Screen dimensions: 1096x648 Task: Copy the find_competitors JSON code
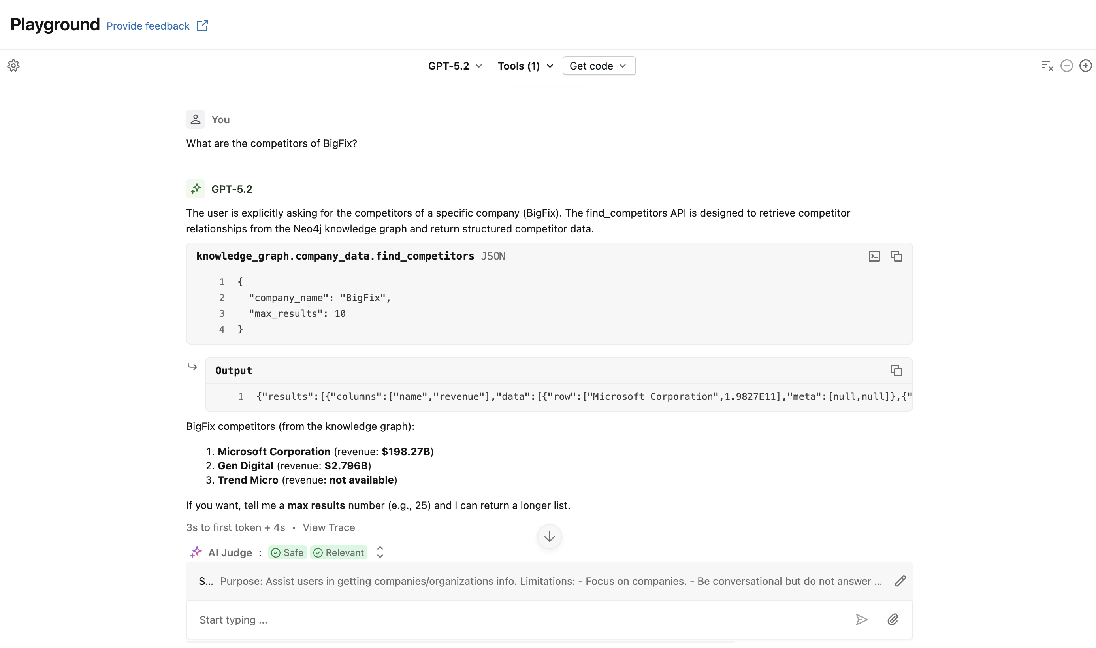tap(896, 256)
